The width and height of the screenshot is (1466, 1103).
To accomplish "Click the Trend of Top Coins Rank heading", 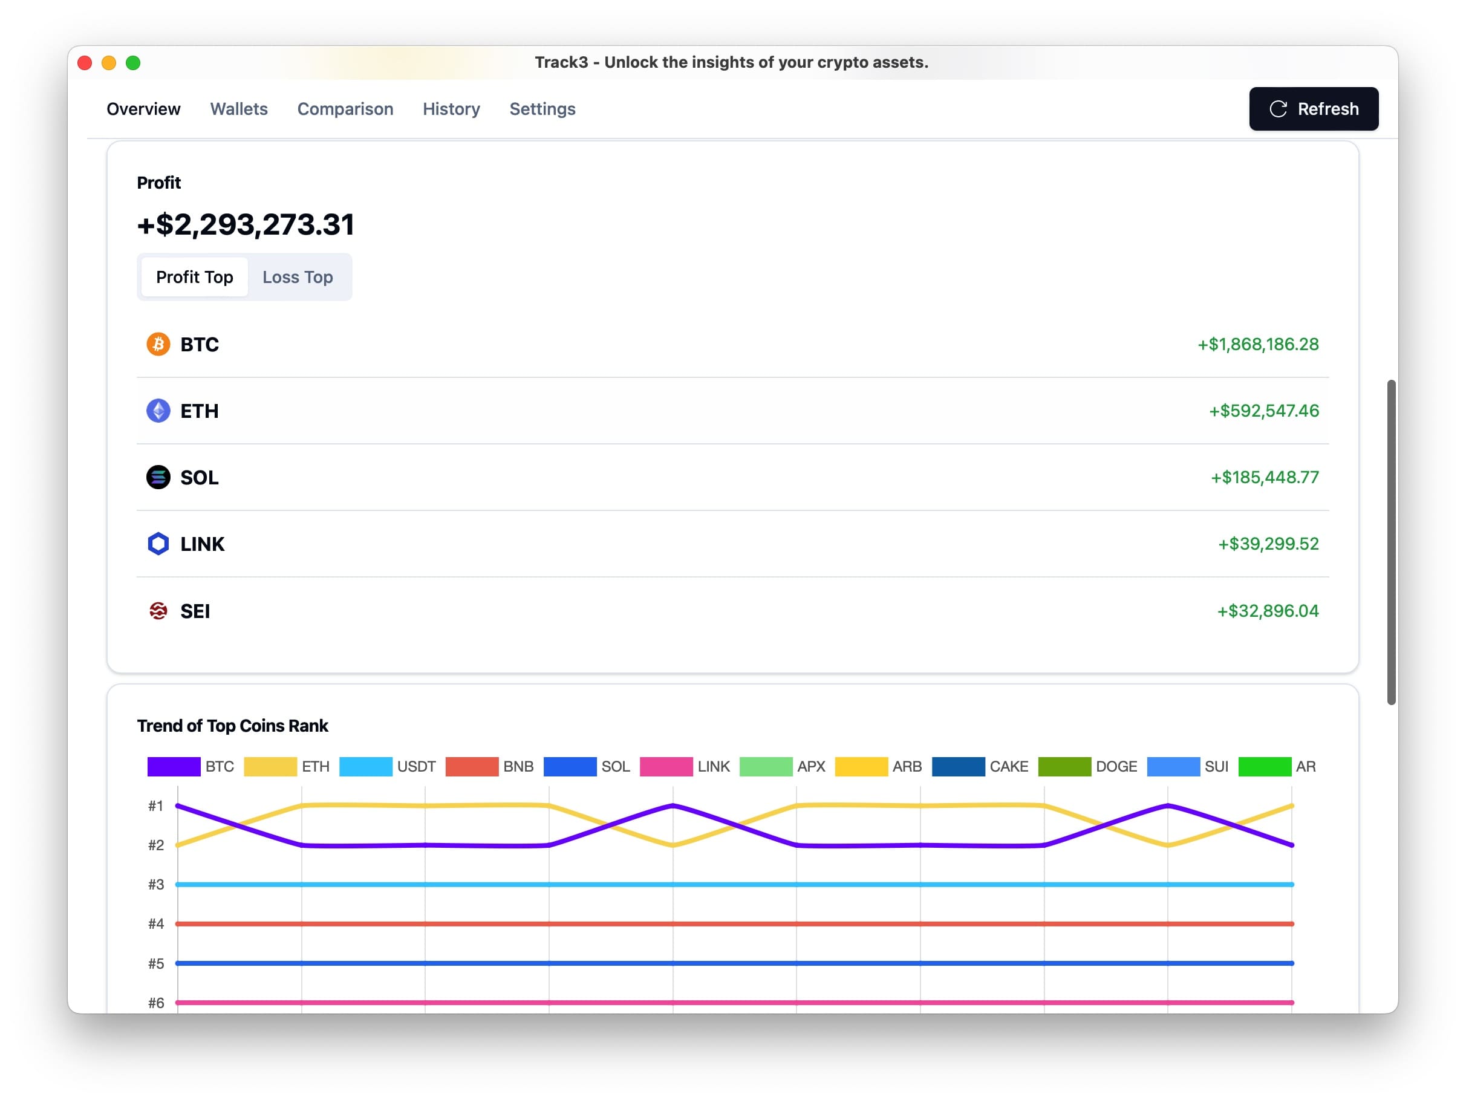I will click(x=232, y=726).
